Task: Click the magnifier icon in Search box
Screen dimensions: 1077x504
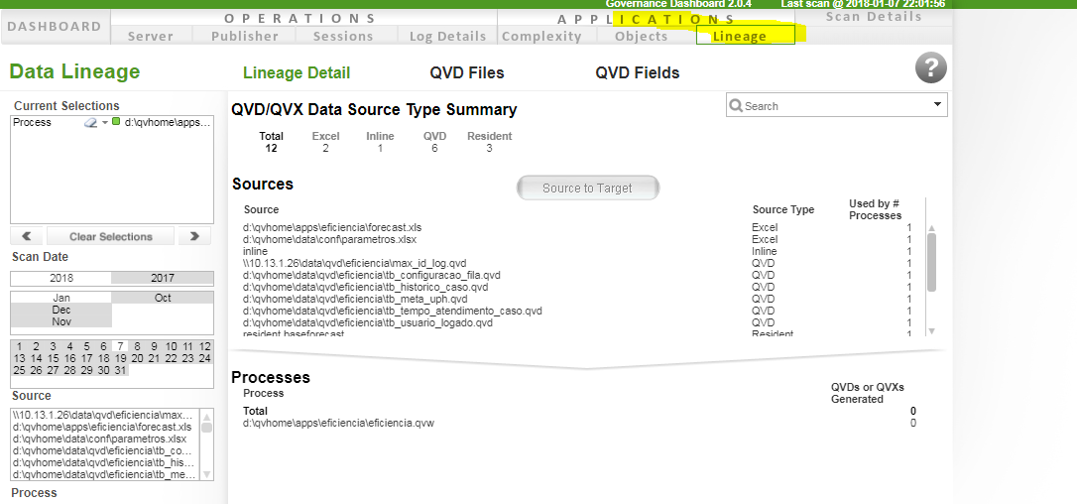Action: pyautogui.click(x=736, y=105)
